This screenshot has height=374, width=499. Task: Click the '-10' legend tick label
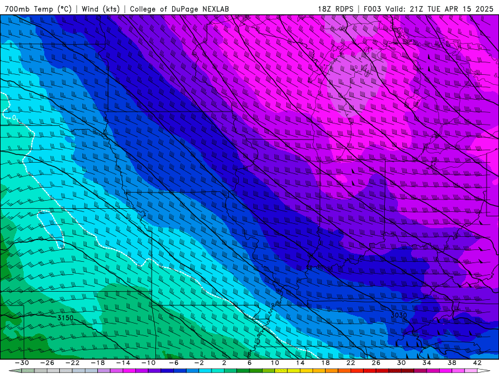(x=148, y=363)
